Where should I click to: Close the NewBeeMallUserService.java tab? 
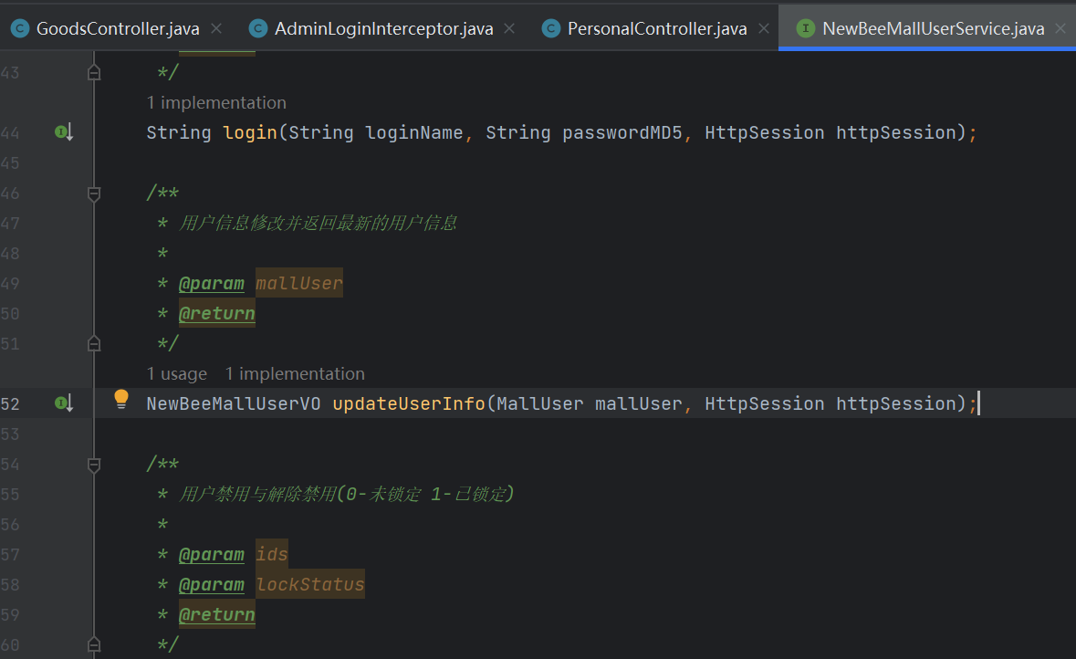point(1060,29)
